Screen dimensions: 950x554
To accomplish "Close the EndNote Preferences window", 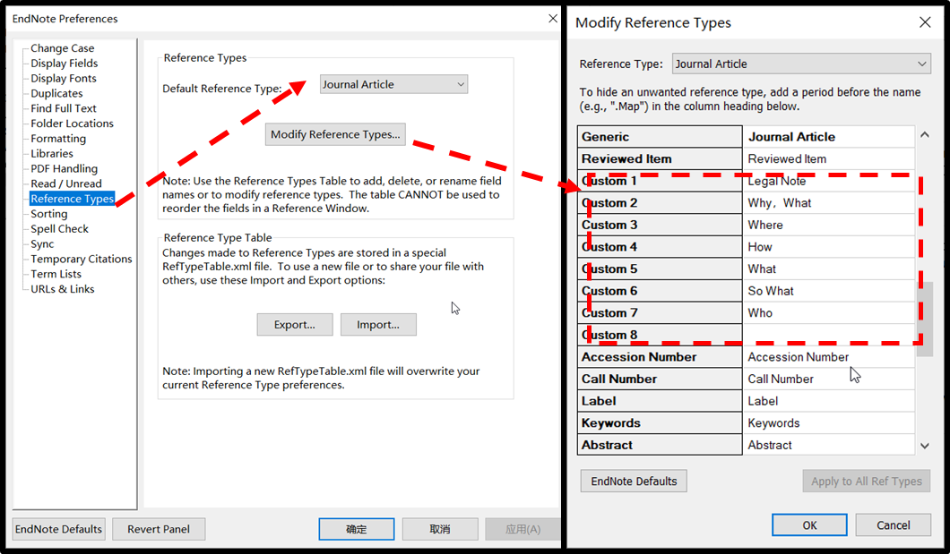I will 553,19.
